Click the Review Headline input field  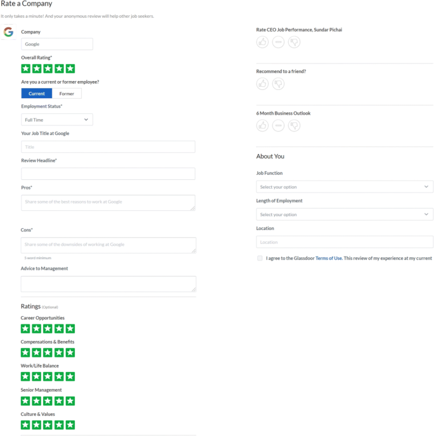pos(108,174)
